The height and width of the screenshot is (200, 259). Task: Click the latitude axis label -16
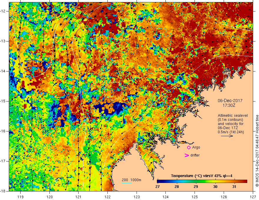pos(3,131)
